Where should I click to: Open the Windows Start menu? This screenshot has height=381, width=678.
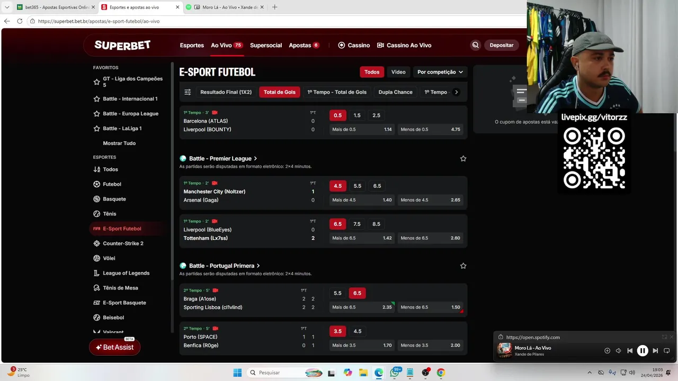click(237, 373)
